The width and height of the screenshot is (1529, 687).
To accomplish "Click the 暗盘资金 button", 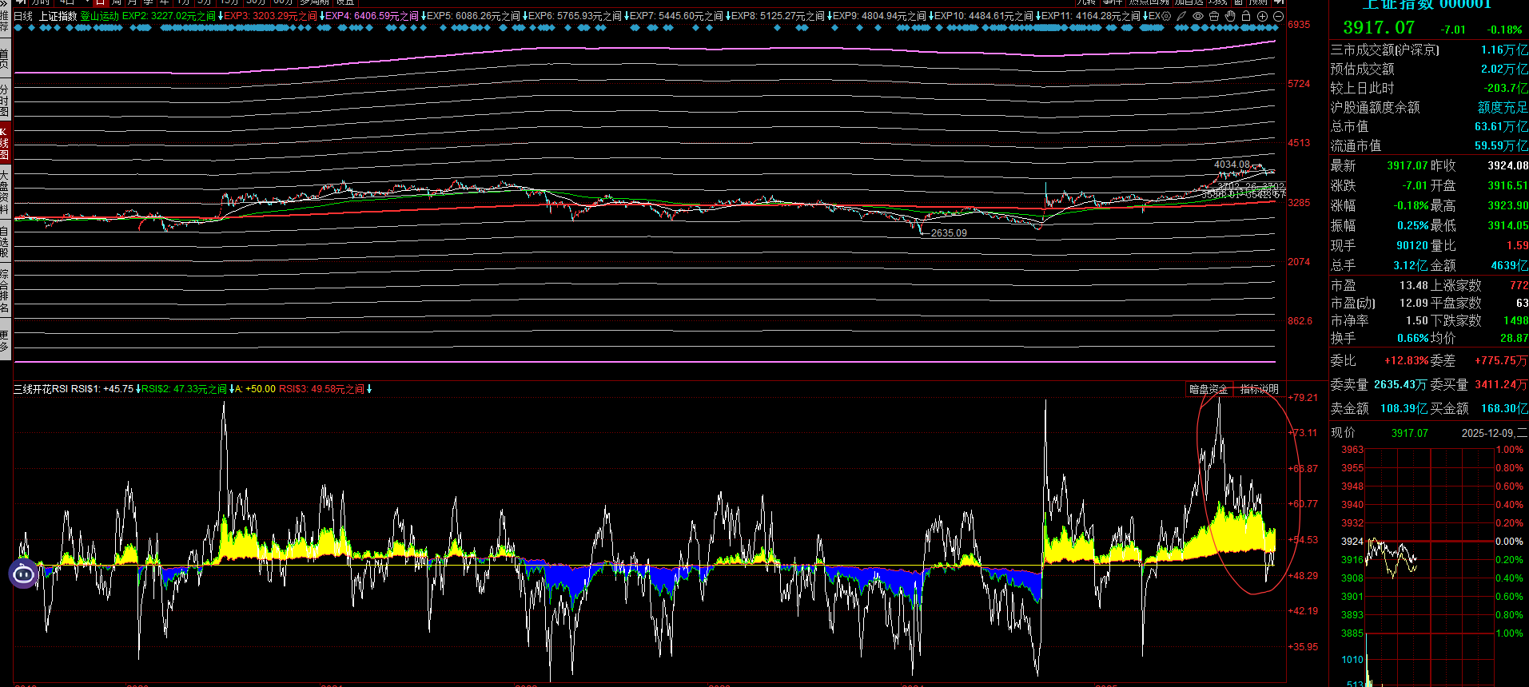I will pos(1208,389).
